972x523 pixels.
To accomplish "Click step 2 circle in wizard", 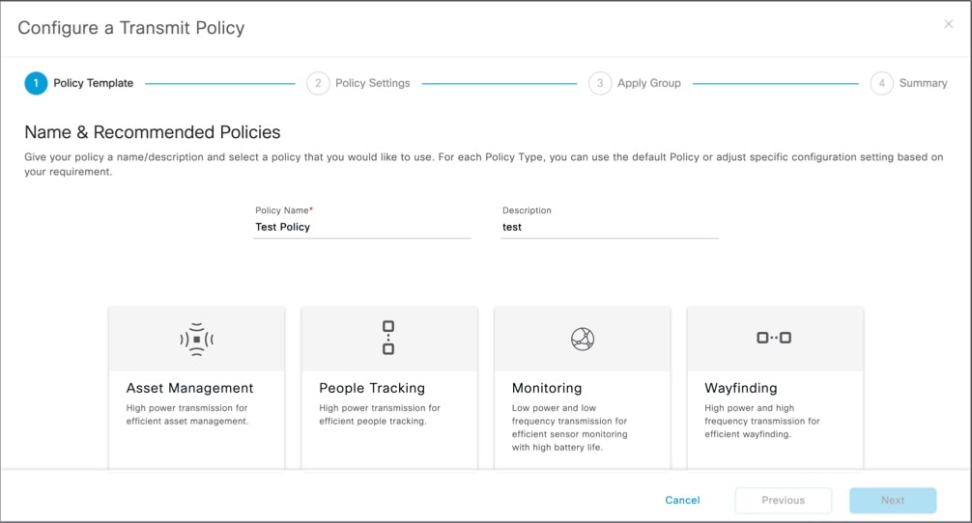I will pos(318,83).
